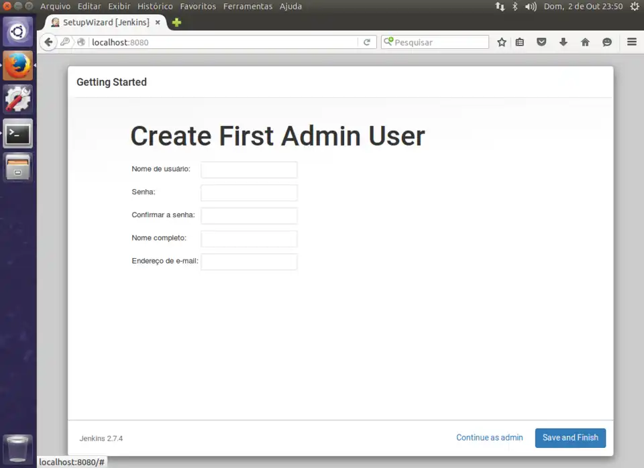This screenshot has width=644, height=468.
Task: Open the Firefox hamburger menu
Action: point(631,42)
